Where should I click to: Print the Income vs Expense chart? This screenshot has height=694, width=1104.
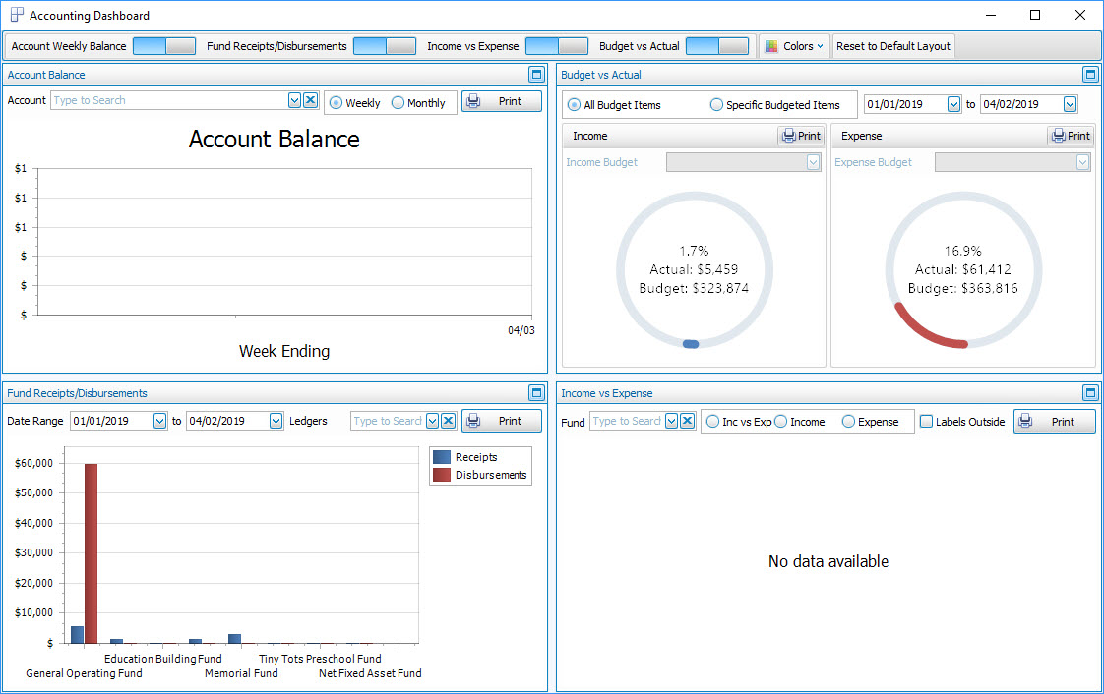click(x=1054, y=420)
